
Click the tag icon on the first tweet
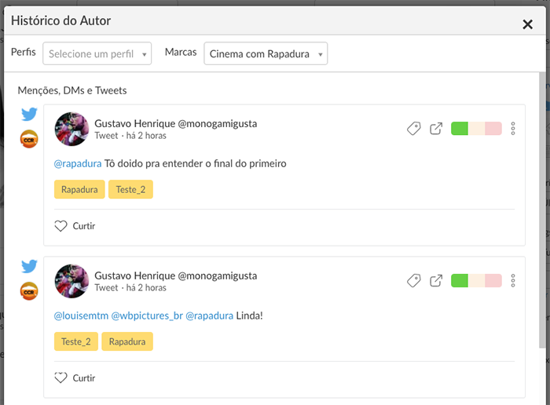414,129
